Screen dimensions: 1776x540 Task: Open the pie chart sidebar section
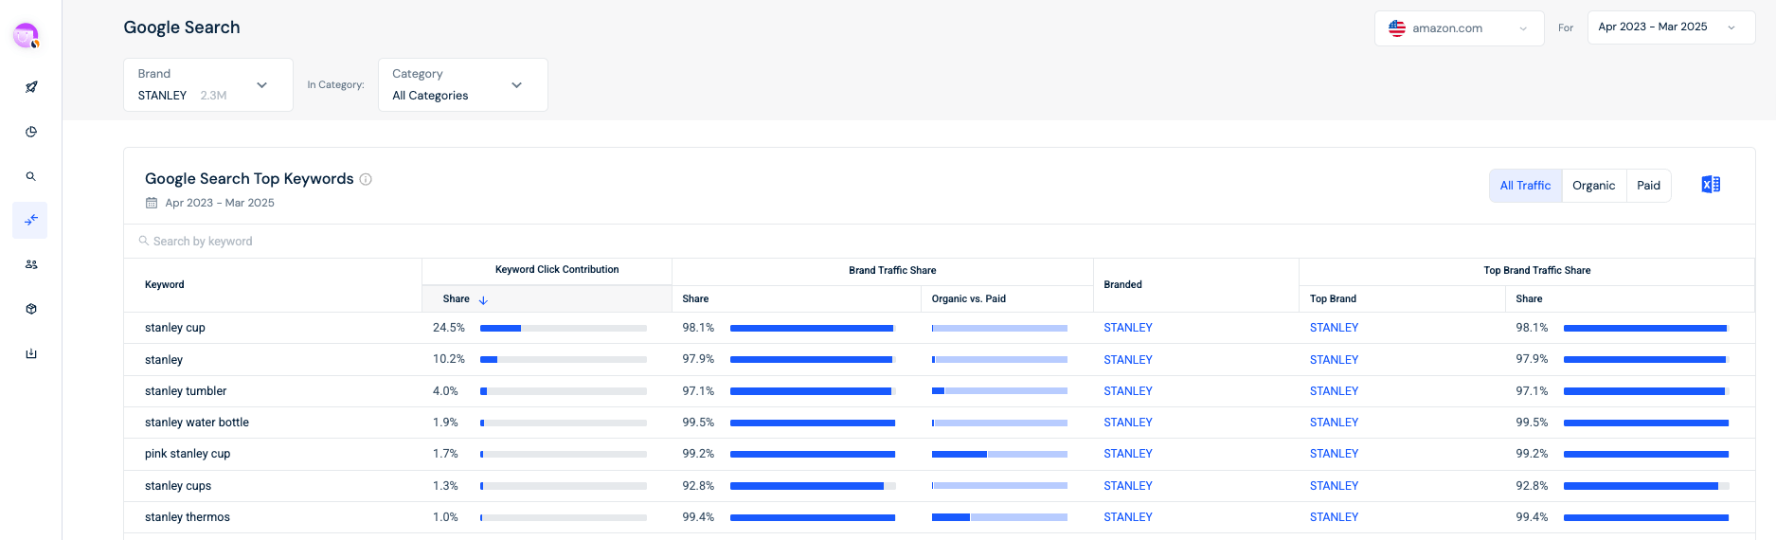point(31,132)
